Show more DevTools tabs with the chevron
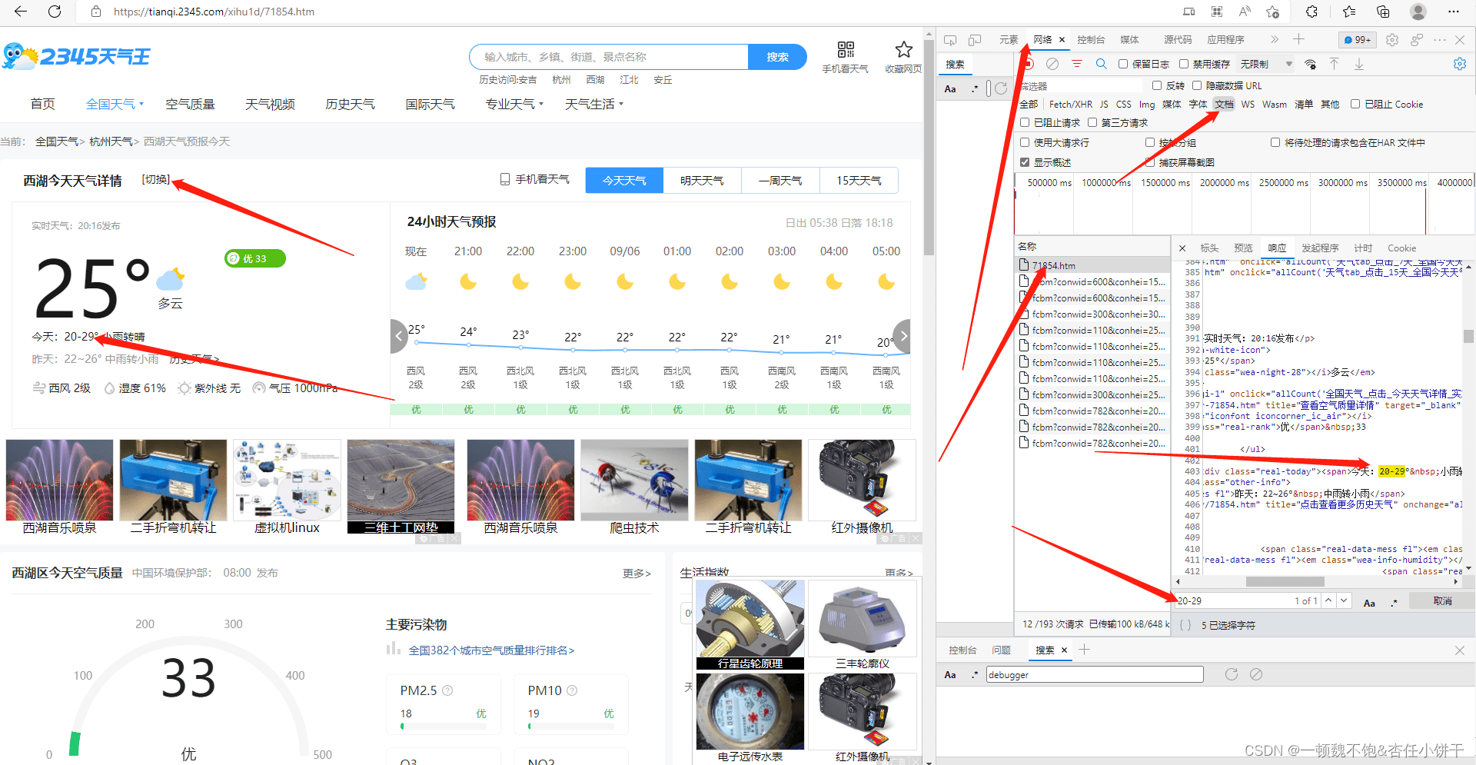 click(1274, 39)
